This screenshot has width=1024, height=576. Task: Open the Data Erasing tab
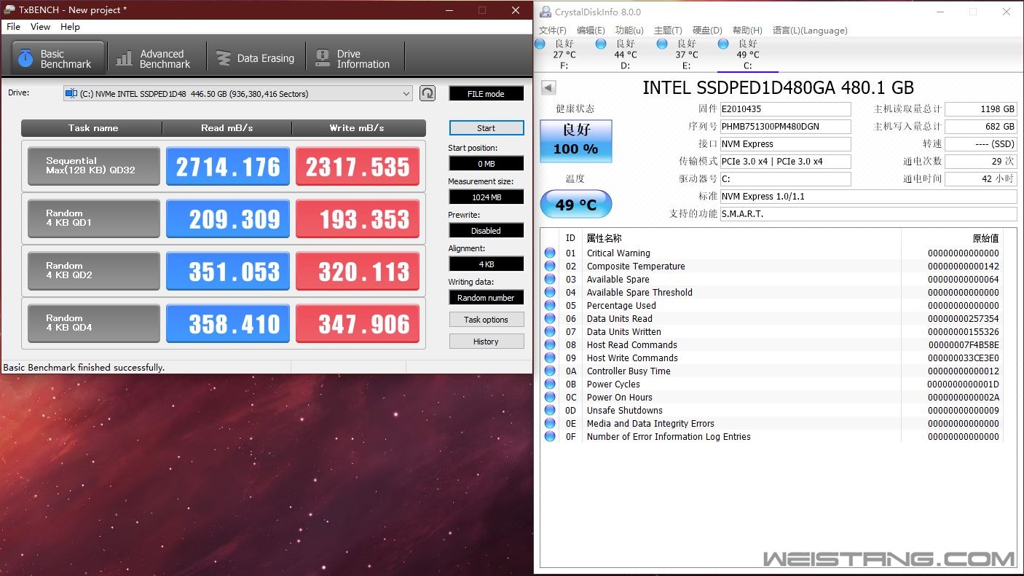256,58
